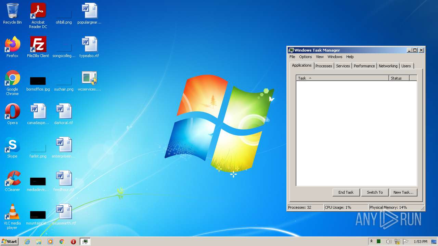The width and height of the screenshot is (438, 246).
Task: Click the End Task button
Action: [x=346, y=192]
